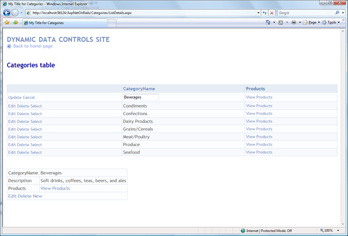Image resolution: width=348 pixels, height=236 pixels.
Task: Click the Beverages category name text field
Action: coord(141,97)
